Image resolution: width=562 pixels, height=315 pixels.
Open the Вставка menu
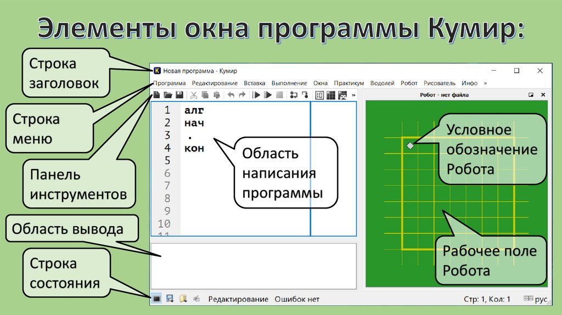[255, 83]
